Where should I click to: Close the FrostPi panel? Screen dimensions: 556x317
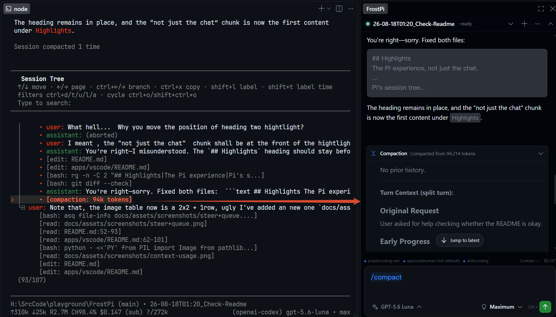552,9
